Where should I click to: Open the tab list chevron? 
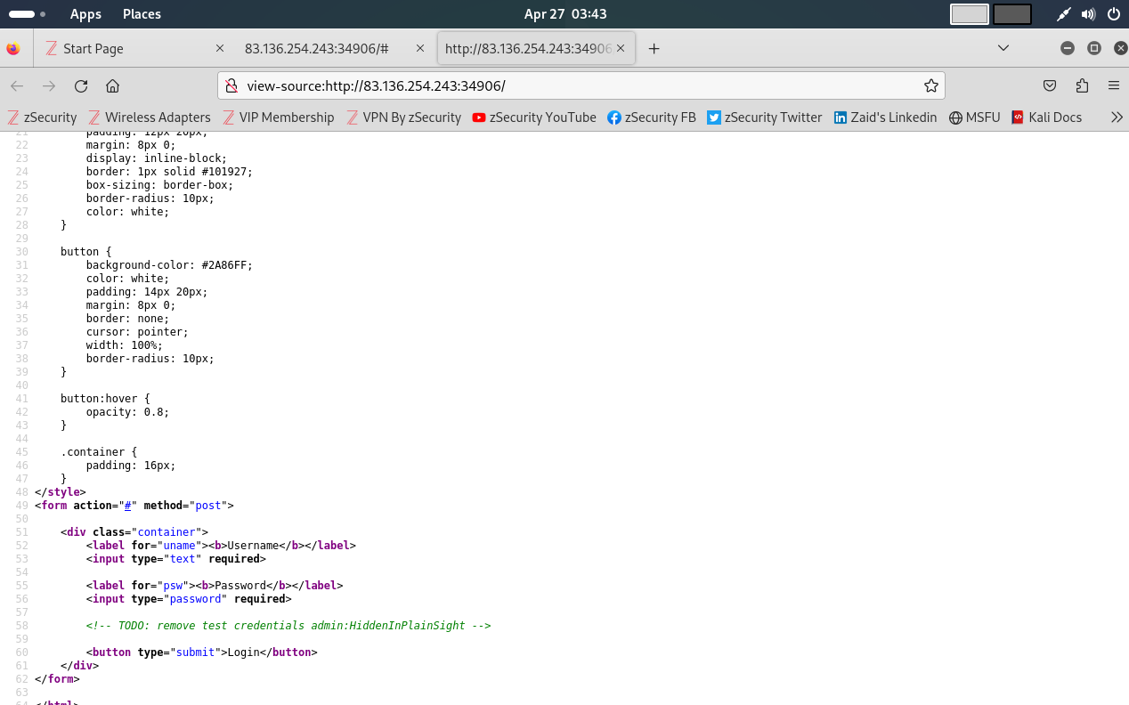click(1003, 48)
